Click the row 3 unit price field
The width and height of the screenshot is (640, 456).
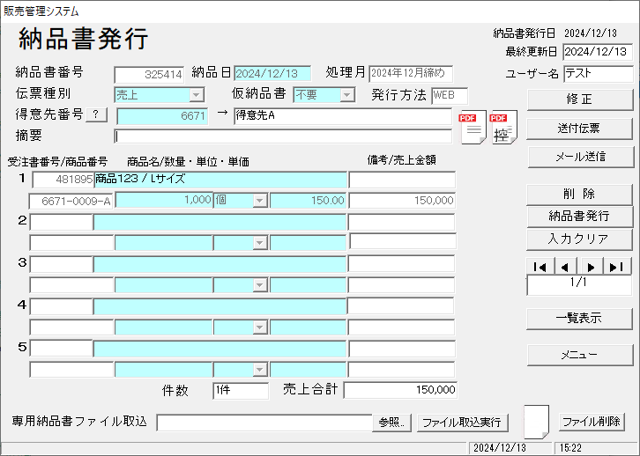(x=309, y=285)
